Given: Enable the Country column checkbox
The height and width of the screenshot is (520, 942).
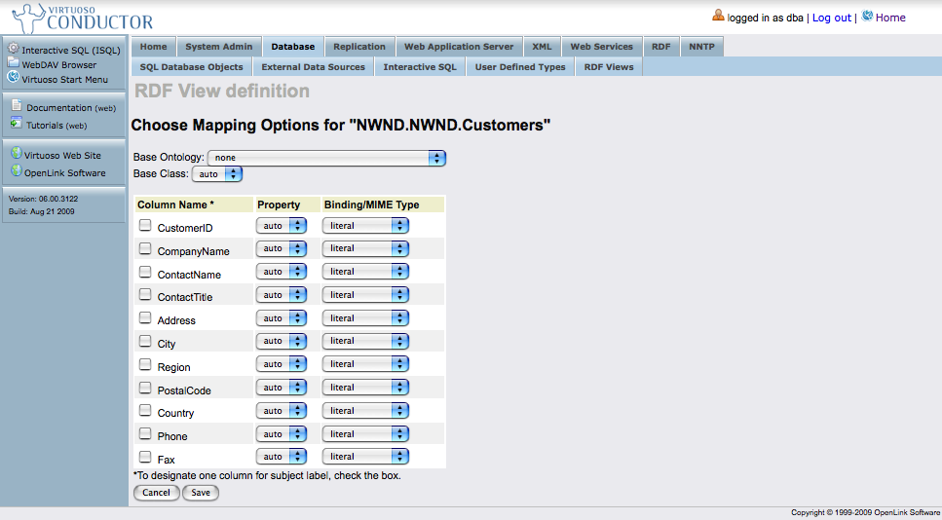Looking at the screenshot, I should point(145,411).
